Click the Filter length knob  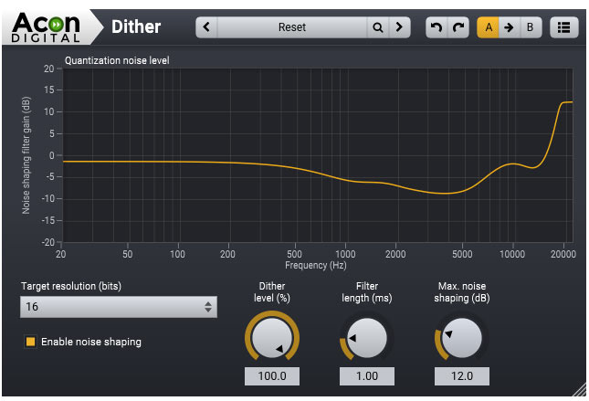[366, 337]
